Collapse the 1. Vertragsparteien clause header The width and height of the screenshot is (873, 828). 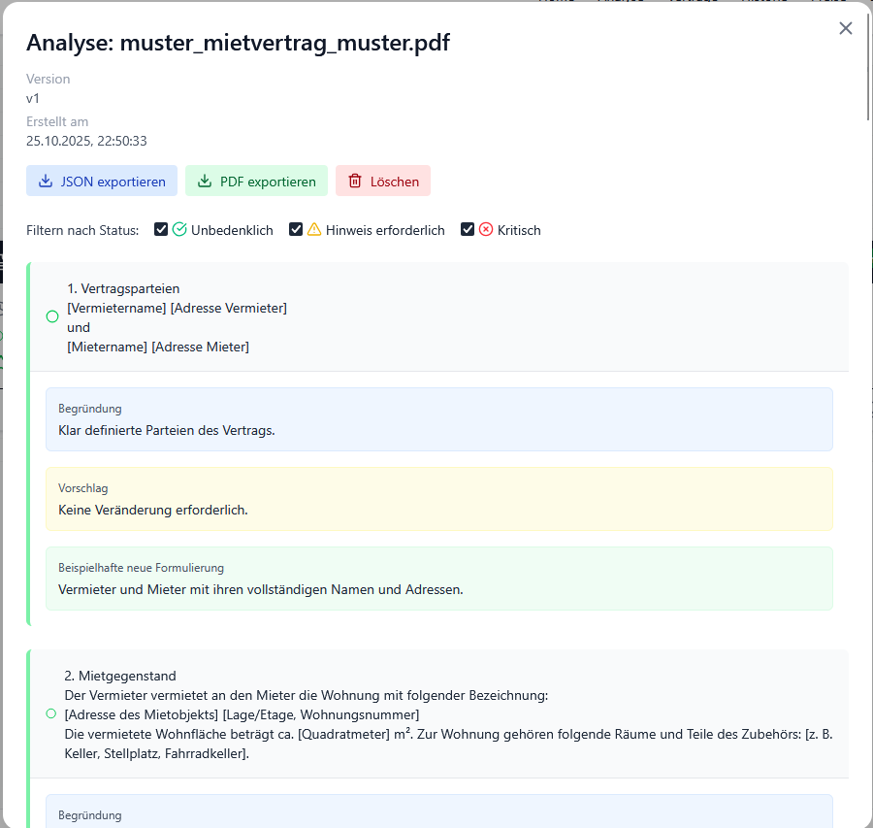tap(438, 317)
